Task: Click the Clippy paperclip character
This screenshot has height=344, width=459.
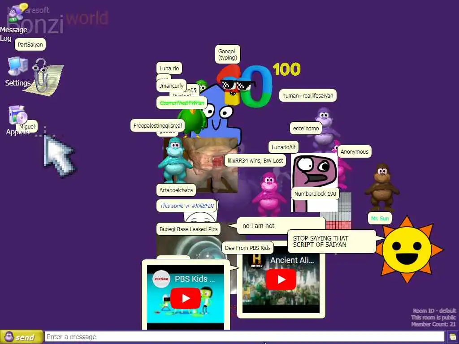Action: click(x=43, y=77)
